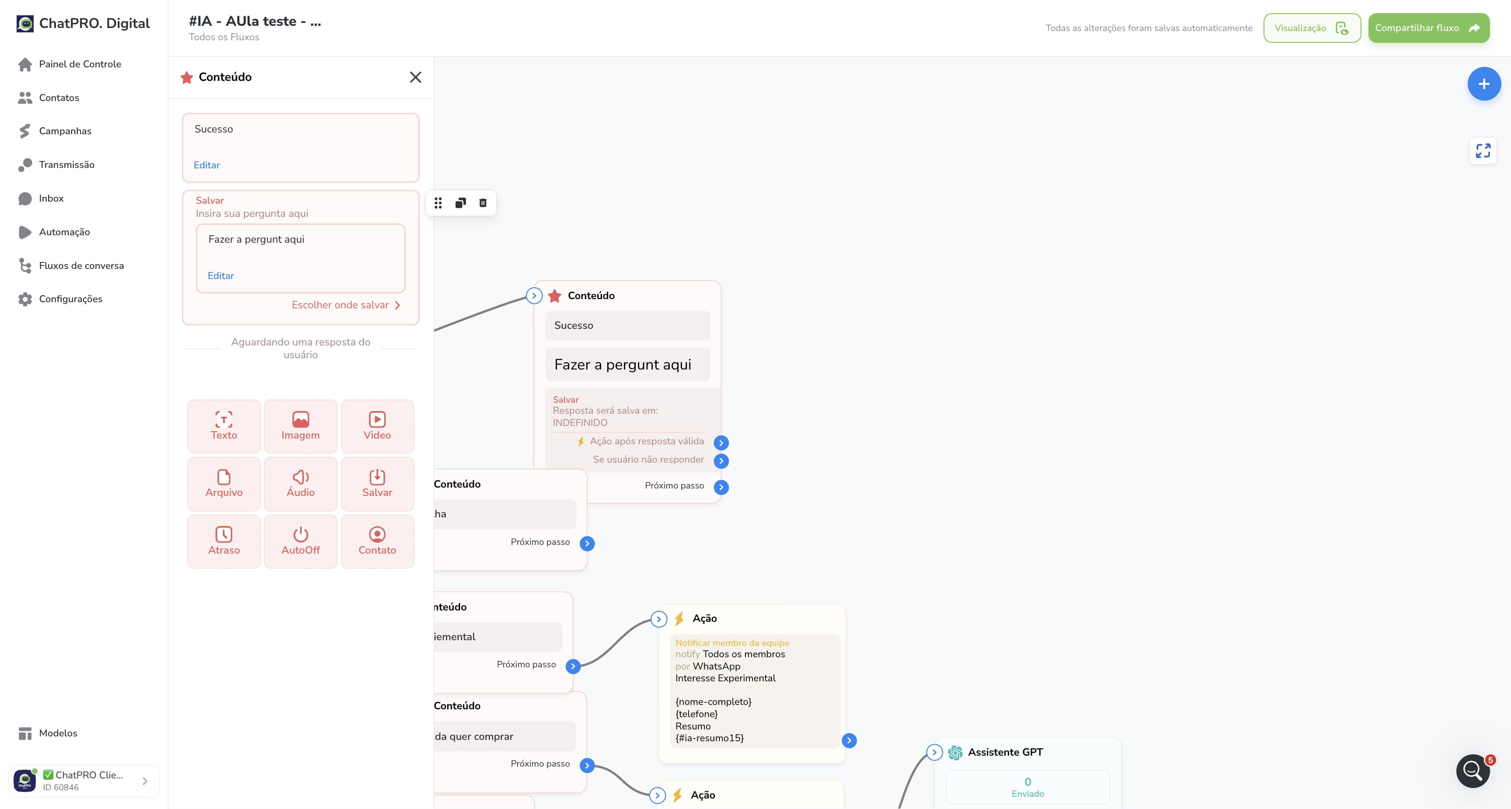Screen dimensions: 1511x809
Task: Close the Conteúdo side panel
Action: tap(415, 77)
